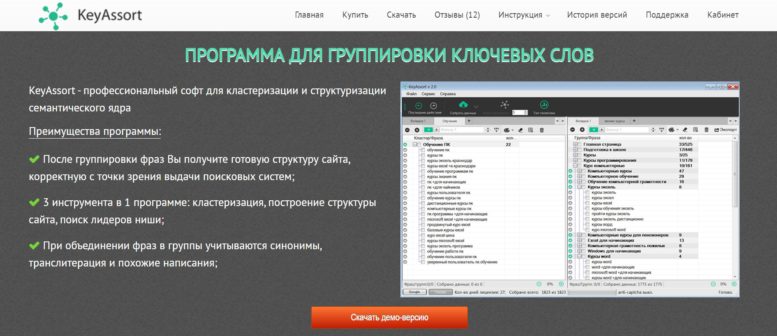Open the dropdown arrow next to Собрать данные
777x336 pixels.
pos(476,107)
